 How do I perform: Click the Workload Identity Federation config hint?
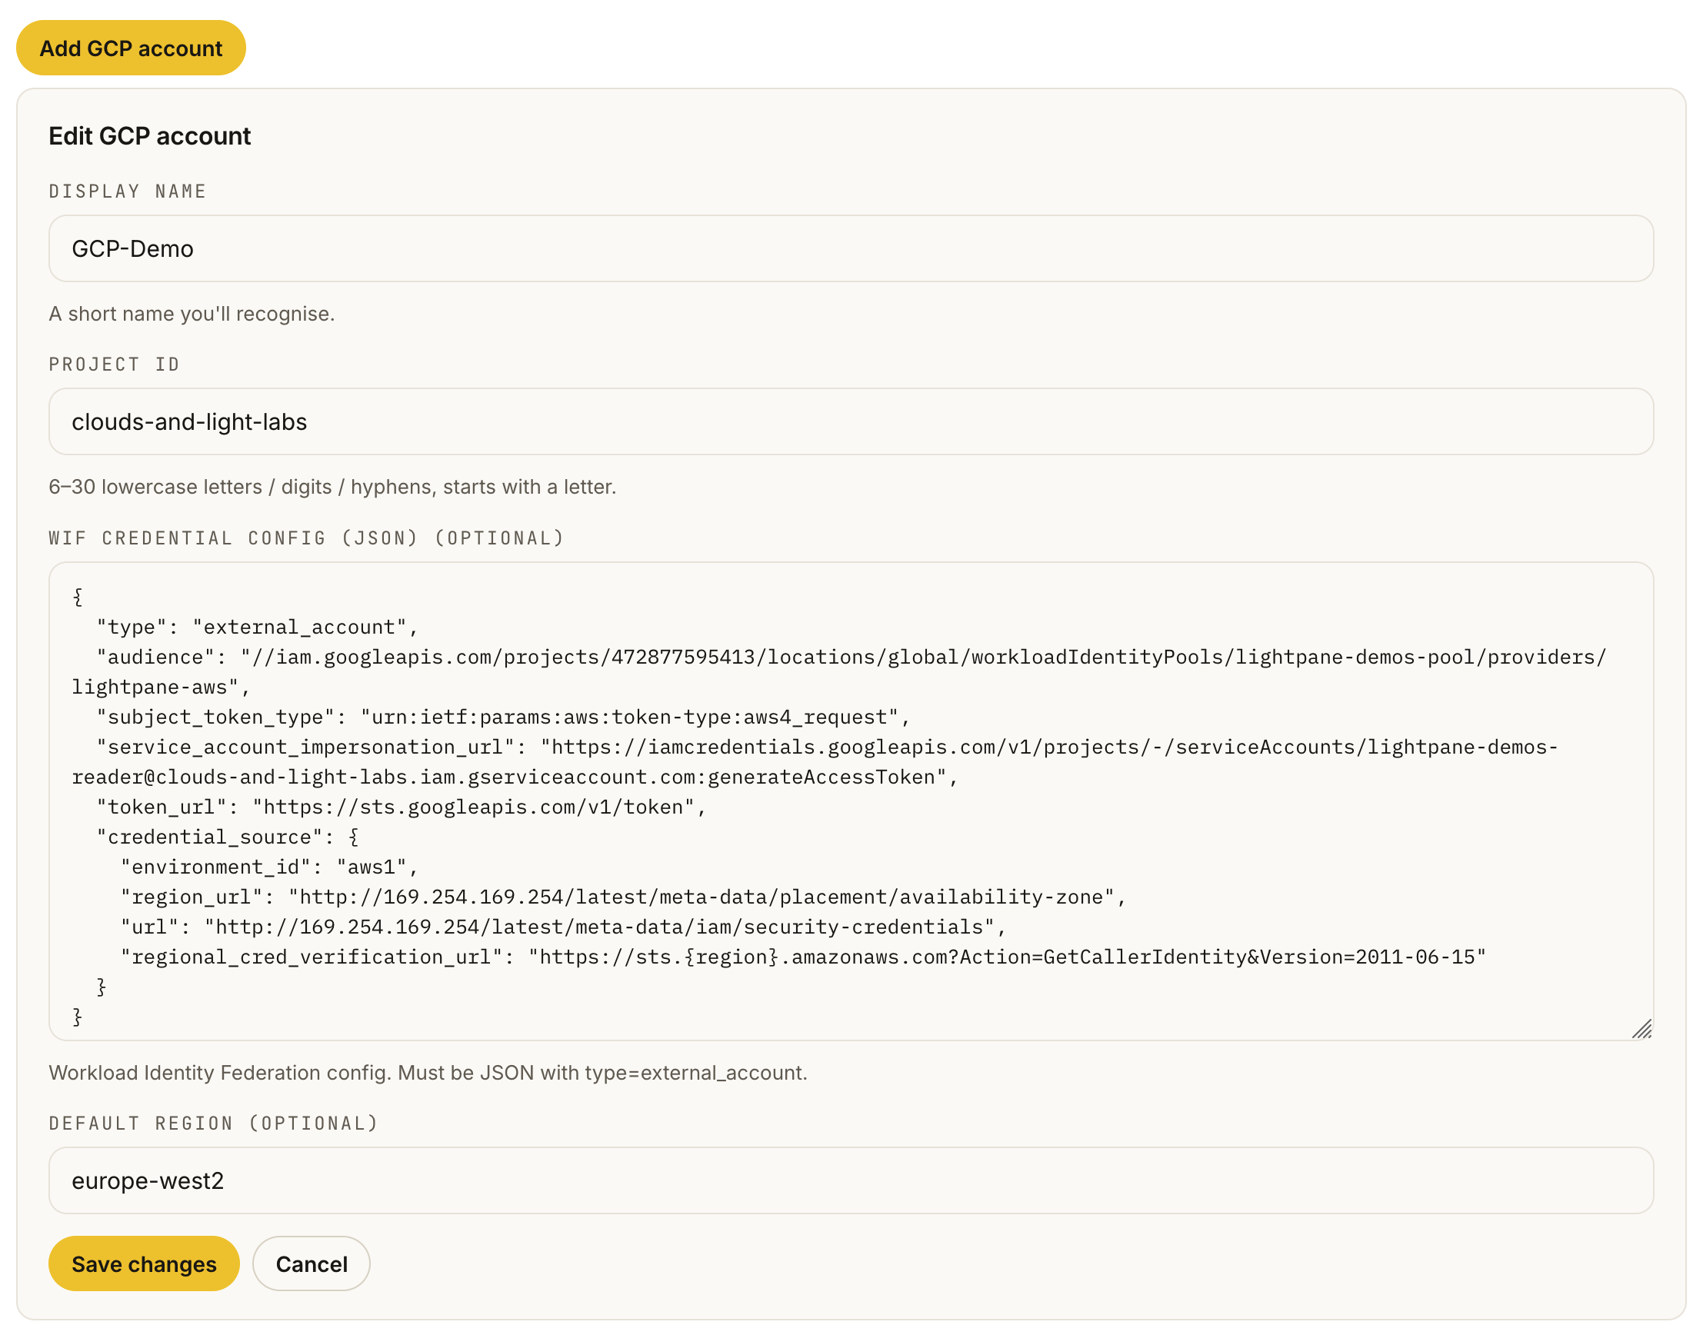click(x=428, y=1072)
